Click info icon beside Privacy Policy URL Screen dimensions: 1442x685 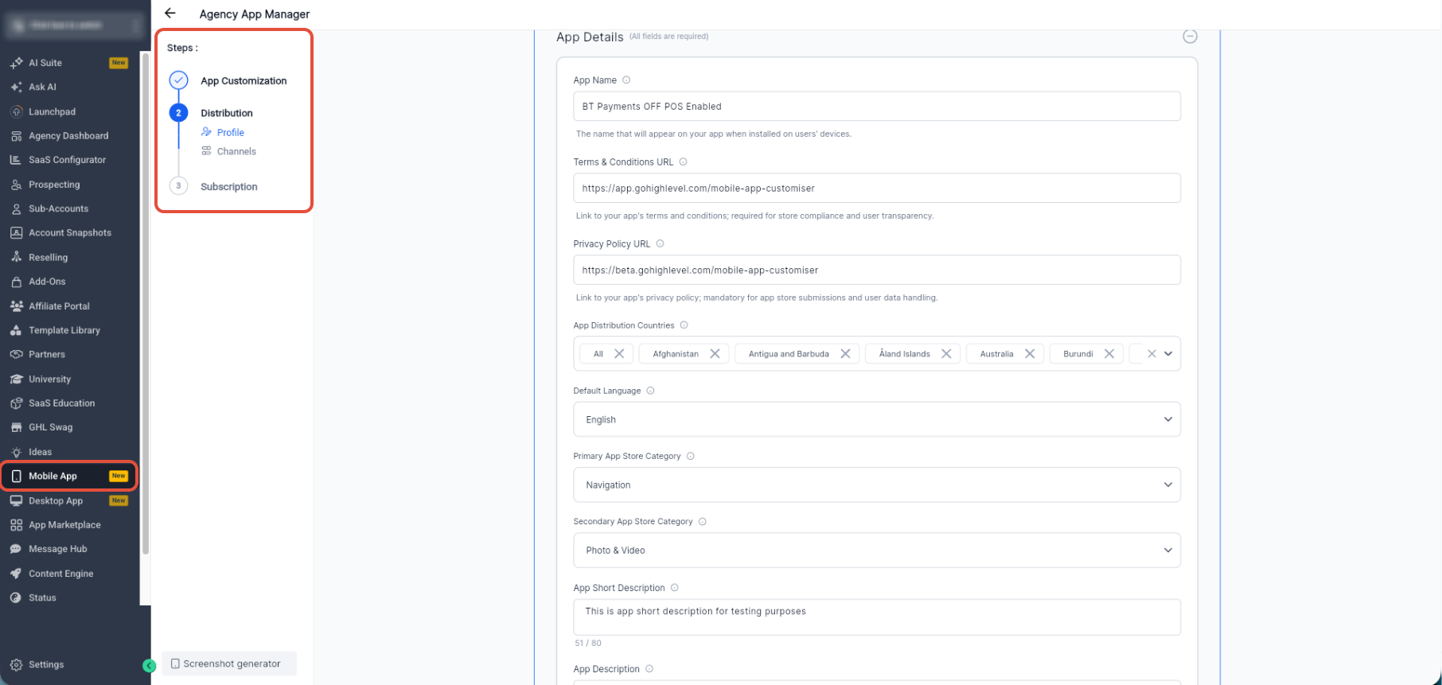tap(660, 244)
